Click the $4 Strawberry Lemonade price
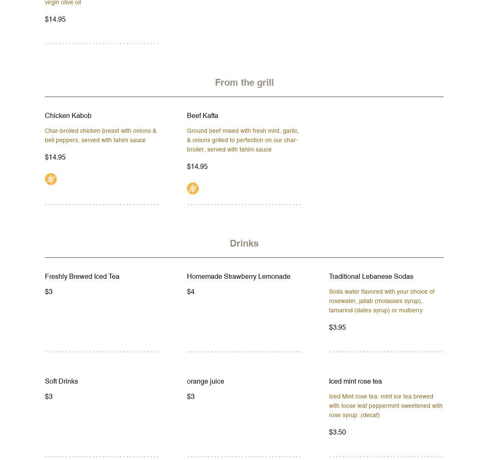This screenshot has height=460, width=488. click(191, 292)
